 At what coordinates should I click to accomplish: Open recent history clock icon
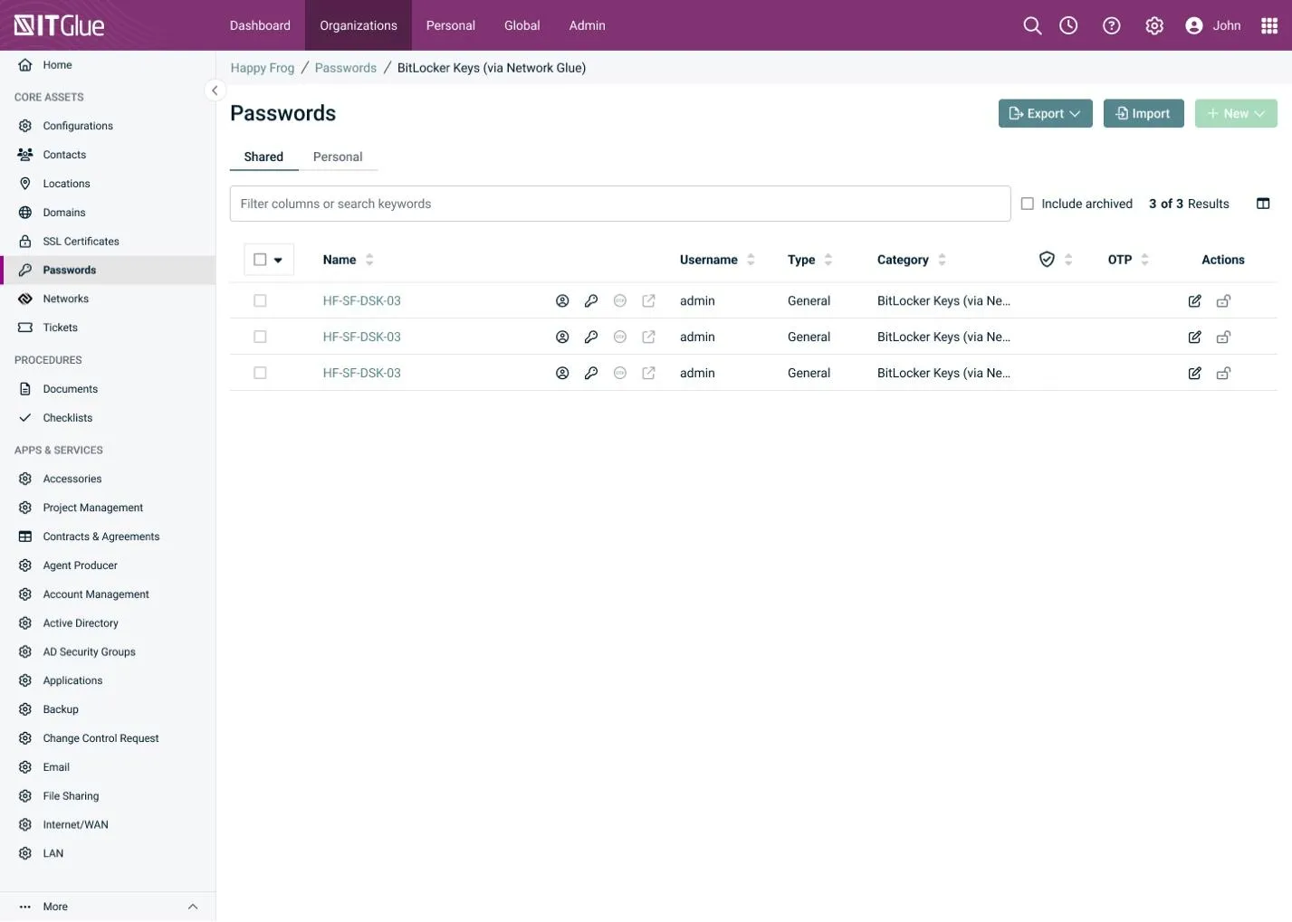(x=1068, y=25)
